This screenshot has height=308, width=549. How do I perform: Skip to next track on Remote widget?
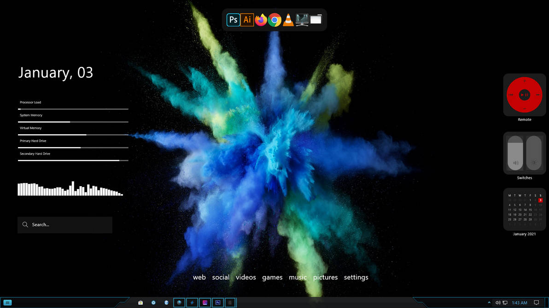tap(538, 95)
